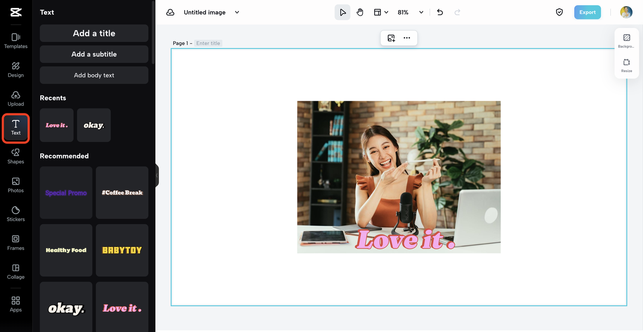Apply the Healthy Food text preset
Image resolution: width=643 pixels, height=332 pixels.
click(66, 250)
